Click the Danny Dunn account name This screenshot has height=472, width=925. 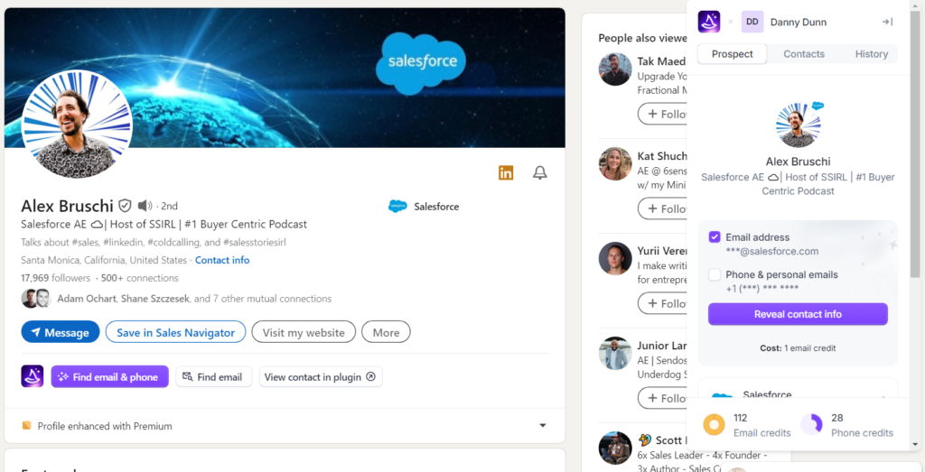[799, 22]
